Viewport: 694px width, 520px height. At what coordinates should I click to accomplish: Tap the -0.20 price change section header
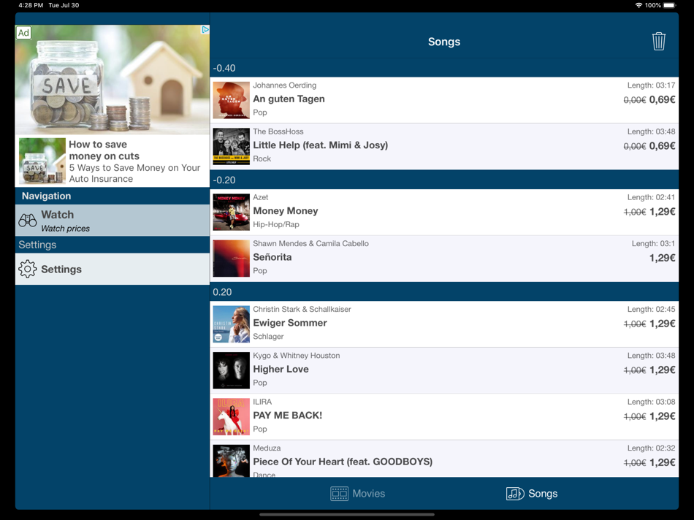coord(444,180)
